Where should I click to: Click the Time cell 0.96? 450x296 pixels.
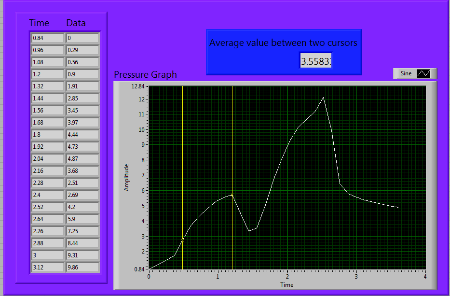coord(48,50)
